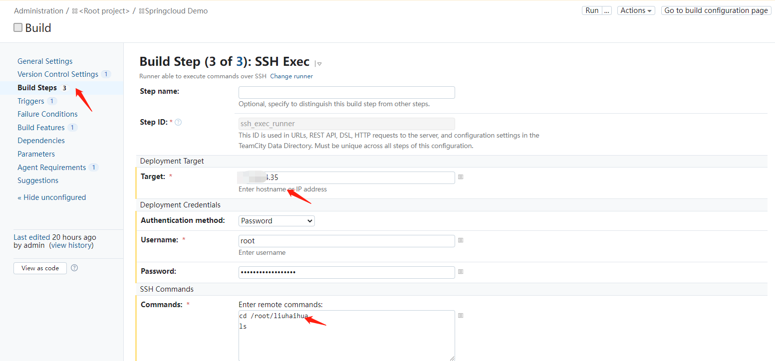775x361 pixels.
Task: Click help icon next to Step ID
Action: pos(178,122)
